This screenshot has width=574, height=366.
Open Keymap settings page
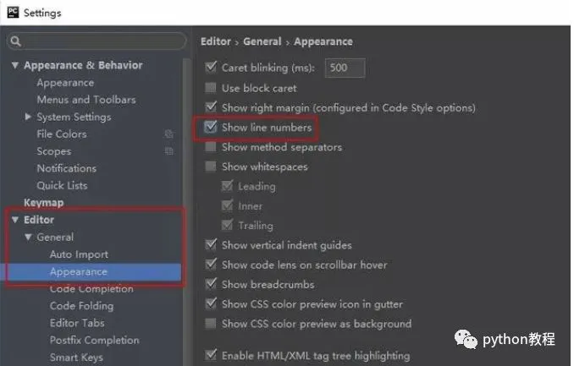pyautogui.click(x=43, y=203)
